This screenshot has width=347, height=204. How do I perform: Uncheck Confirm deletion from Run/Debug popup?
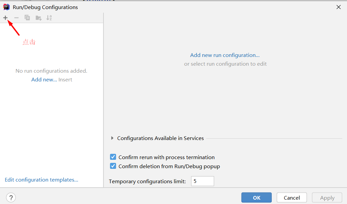(113, 166)
